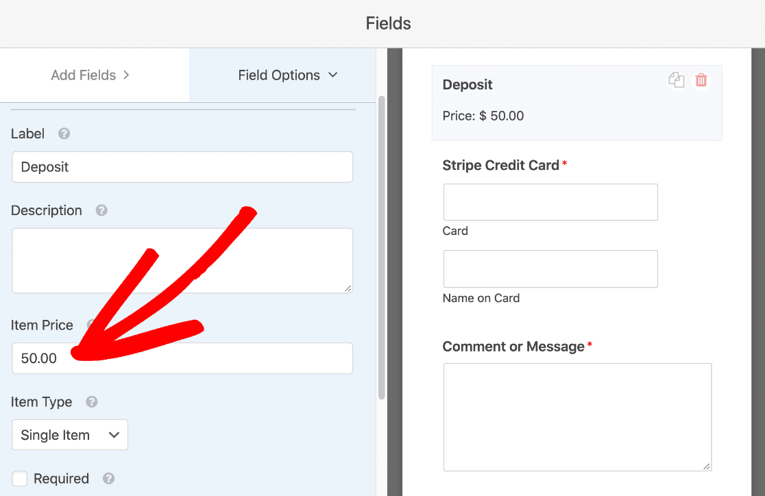Image resolution: width=765 pixels, height=496 pixels.
Task: Click the Comment or Message resize grip
Action: tap(707, 467)
